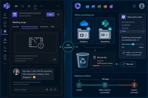Click the Expired trash timeline marker
This screenshot has width=148, height=98.
tap(134, 85)
